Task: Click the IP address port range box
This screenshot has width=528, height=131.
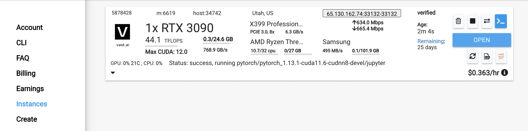Action: tap(362, 14)
